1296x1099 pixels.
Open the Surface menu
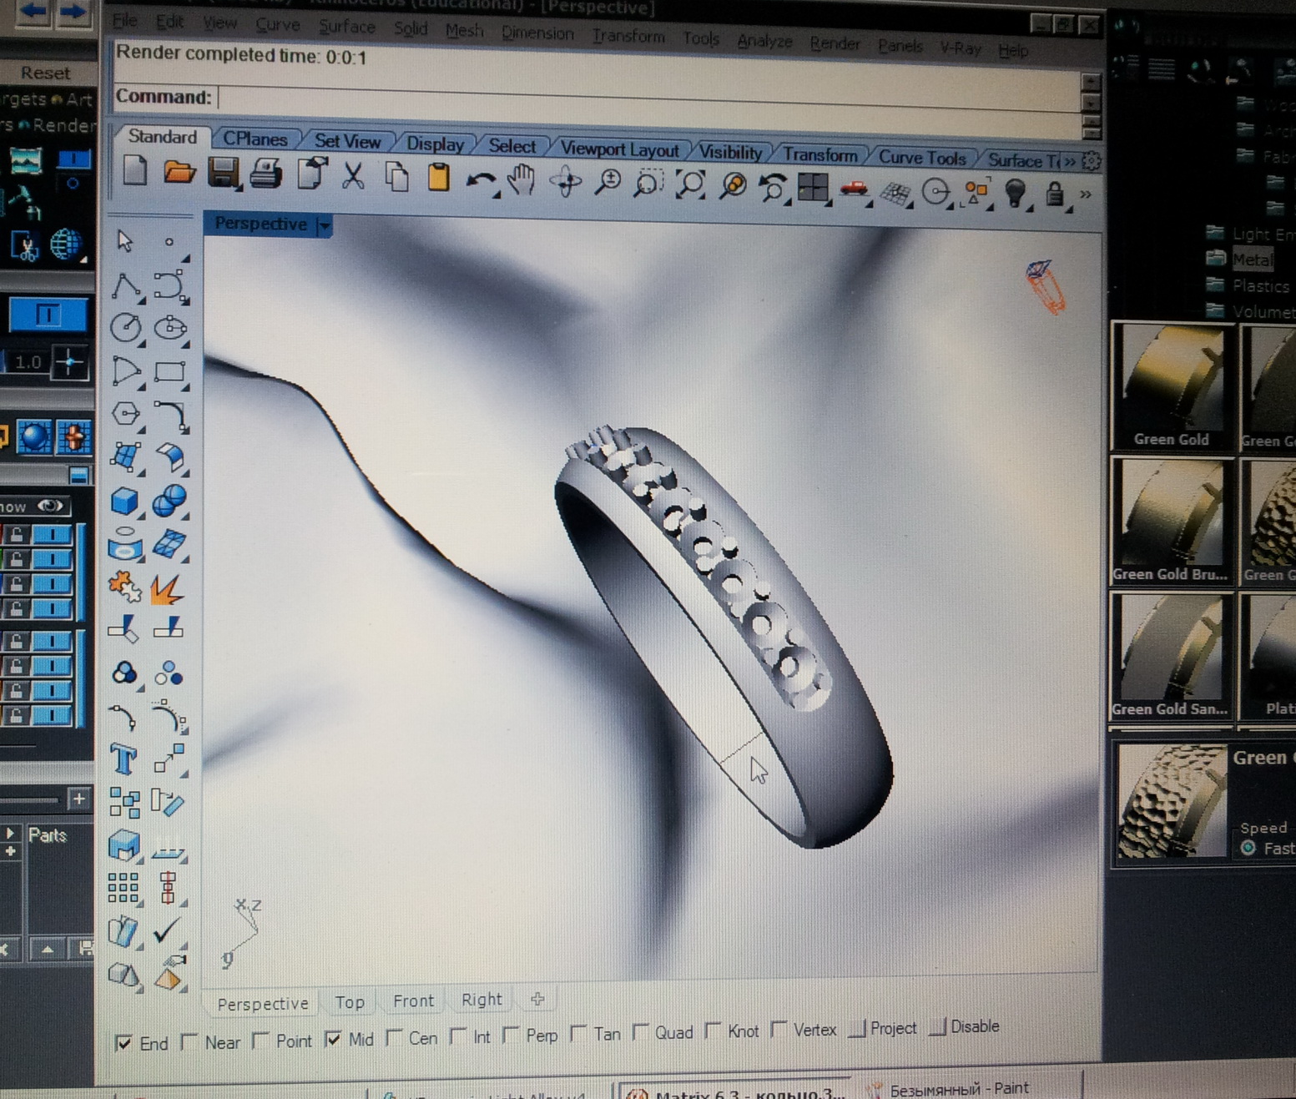(x=346, y=27)
